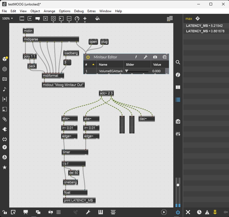Open the wrench icon in Minitaur Editor

click(145, 57)
